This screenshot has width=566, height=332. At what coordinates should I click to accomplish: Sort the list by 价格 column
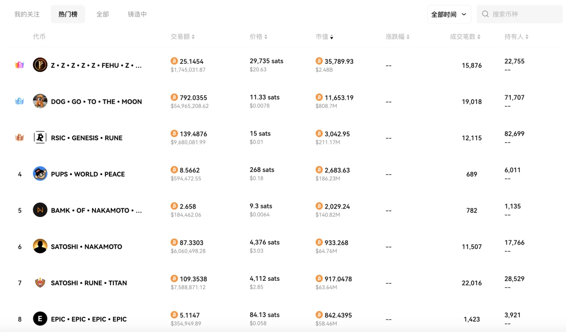[258, 37]
